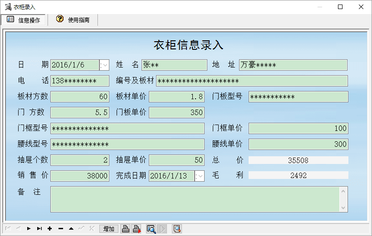Maximize the 衣柜录入 window
This screenshot has width=372, height=236.
coord(340,7)
